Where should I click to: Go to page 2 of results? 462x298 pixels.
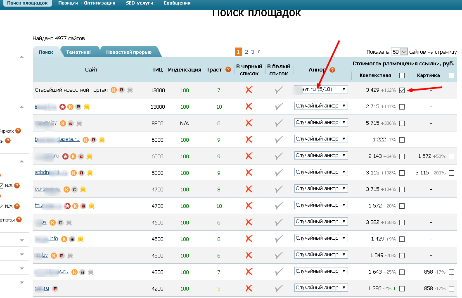246,52
